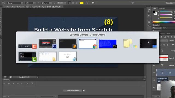175x98 pixels.
Task: Open the Brush panel icon in dock
Action: tap(149, 22)
